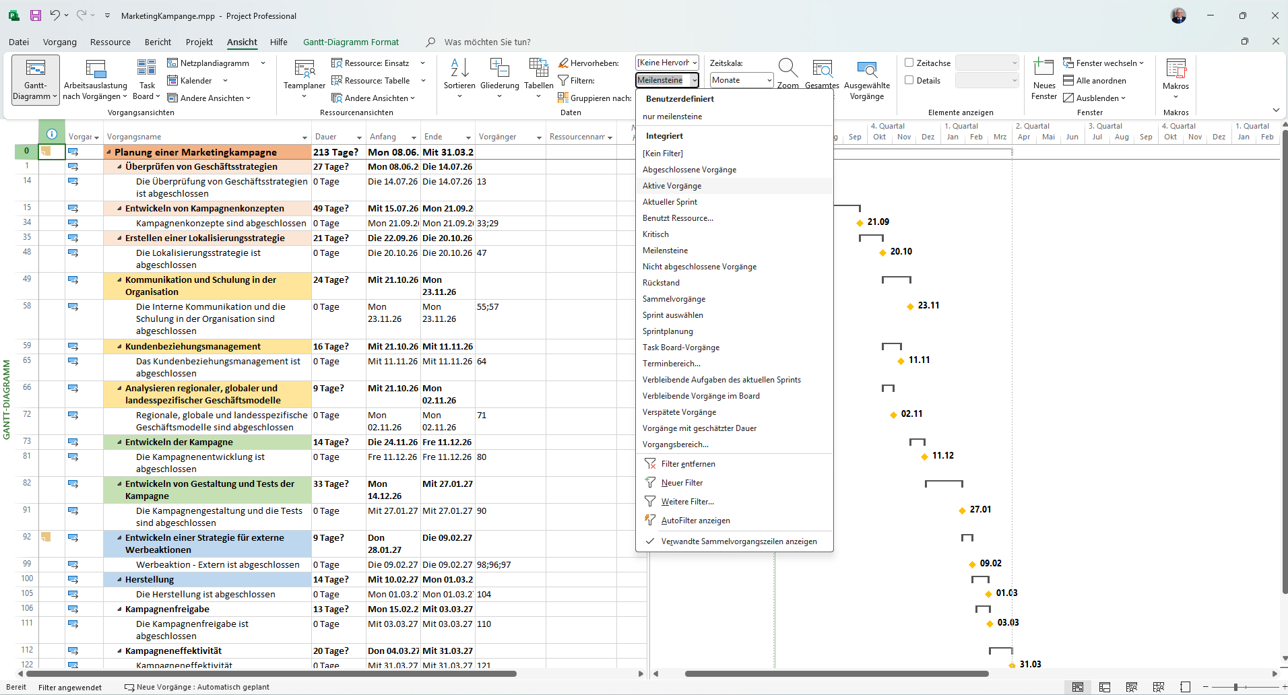This screenshot has height=695, width=1288.
Task: Open the Teamplaner view
Action: click(x=304, y=79)
